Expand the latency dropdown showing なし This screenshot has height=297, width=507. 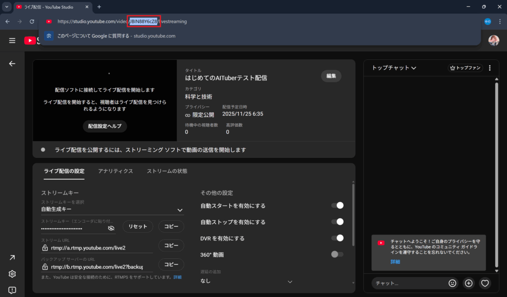(290, 281)
